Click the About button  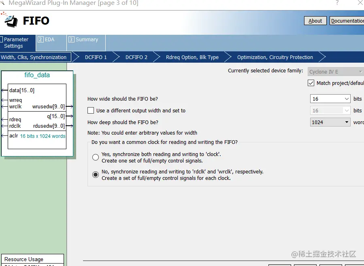click(315, 21)
